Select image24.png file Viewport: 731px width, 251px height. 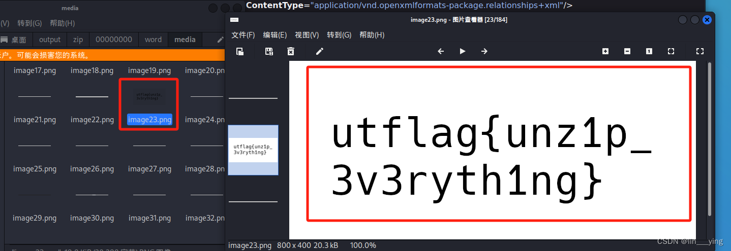click(205, 120)
